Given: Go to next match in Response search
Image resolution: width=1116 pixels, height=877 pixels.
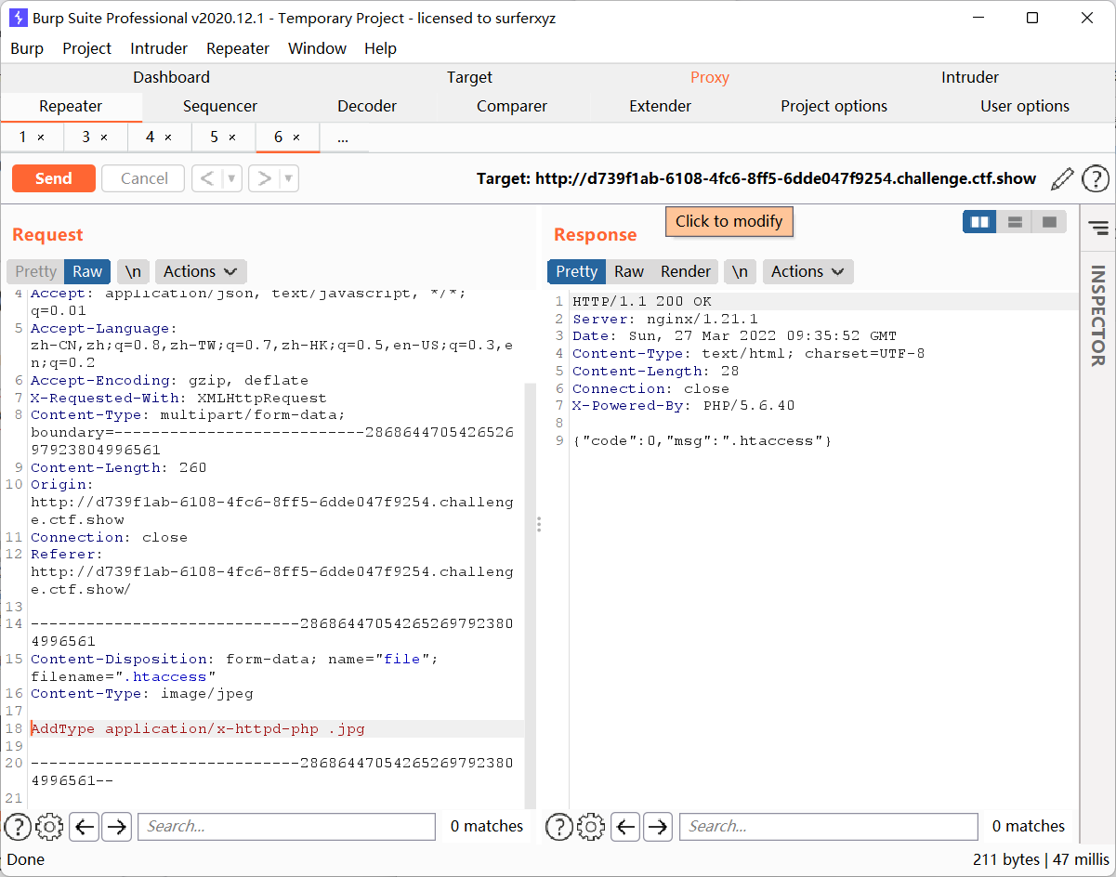Looking at the screenshot, I should (658, 826).
